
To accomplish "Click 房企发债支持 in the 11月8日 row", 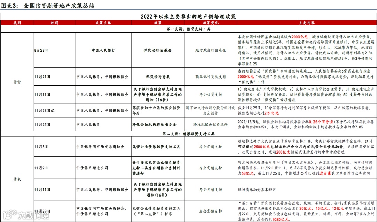I will coord(210,147).
